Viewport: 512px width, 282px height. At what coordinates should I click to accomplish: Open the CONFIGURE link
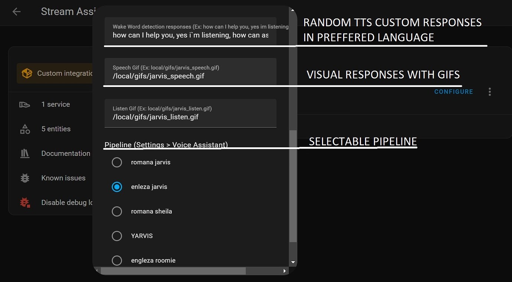pyautogui.click(x=453, y=91)
